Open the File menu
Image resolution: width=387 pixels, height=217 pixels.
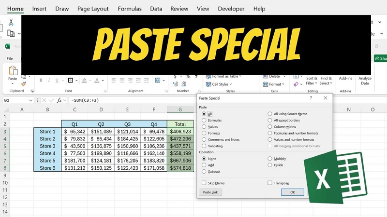(10, 58)
